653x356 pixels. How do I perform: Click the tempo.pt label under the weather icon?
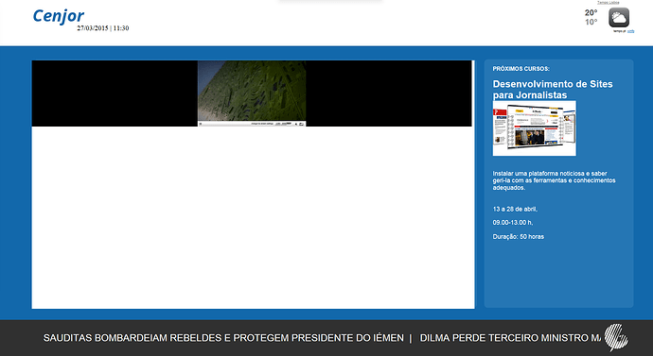pos(619,31)
